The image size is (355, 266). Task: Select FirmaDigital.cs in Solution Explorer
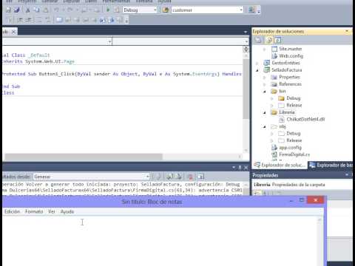[294, 154]
